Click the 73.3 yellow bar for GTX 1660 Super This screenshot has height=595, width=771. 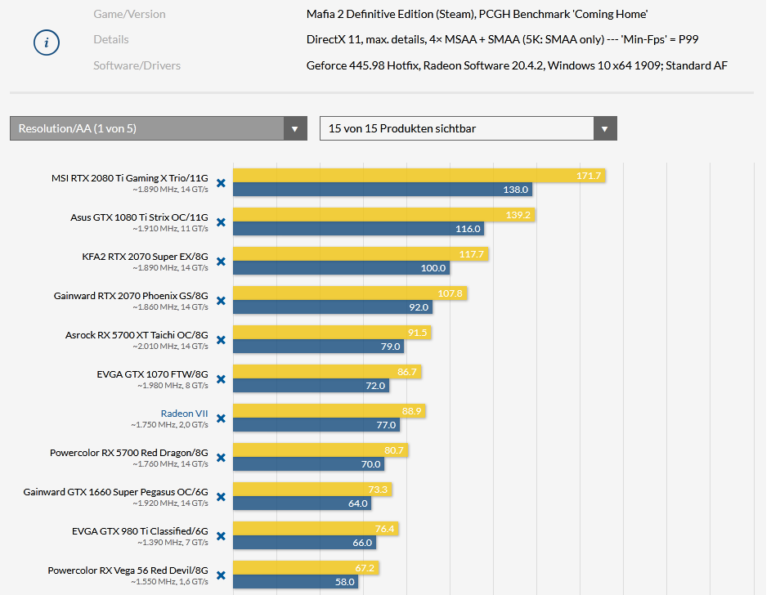click(x=312, y=490)
